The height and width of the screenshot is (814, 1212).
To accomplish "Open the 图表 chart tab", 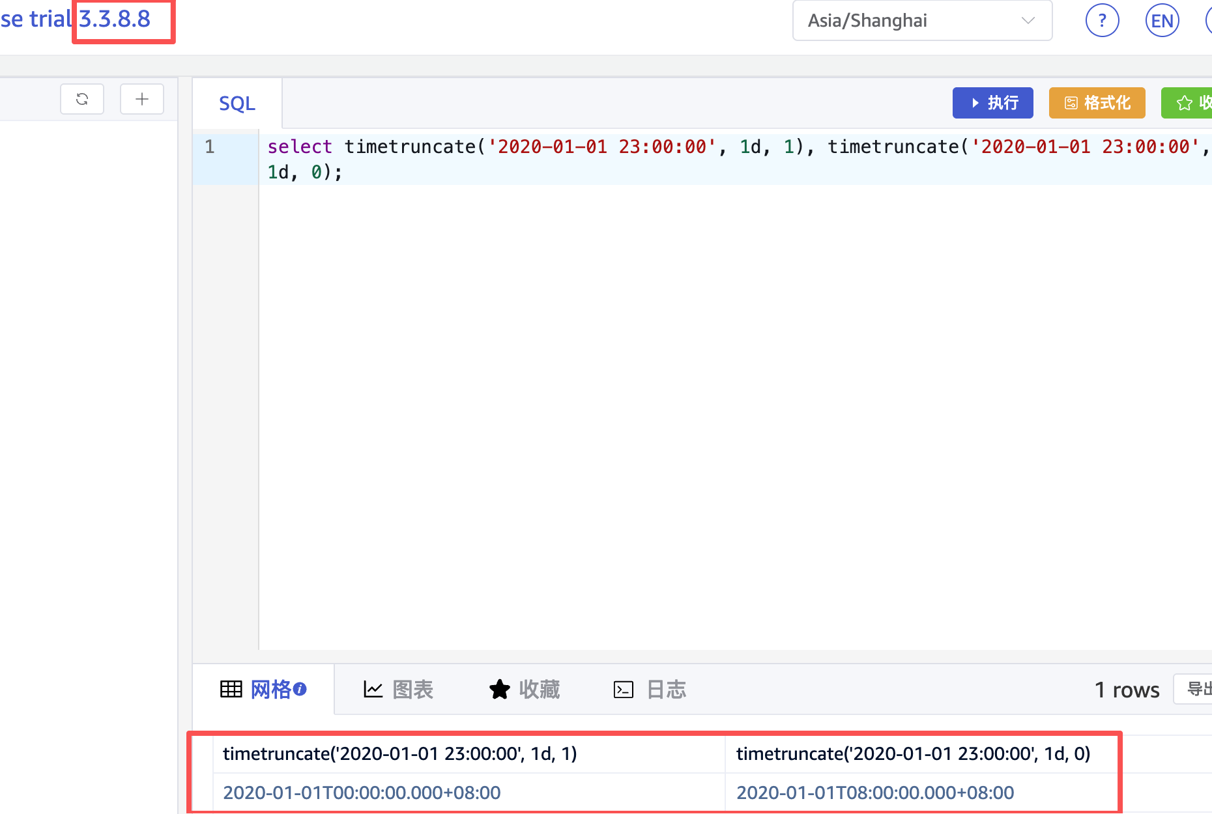I will [x=398, y=689].
